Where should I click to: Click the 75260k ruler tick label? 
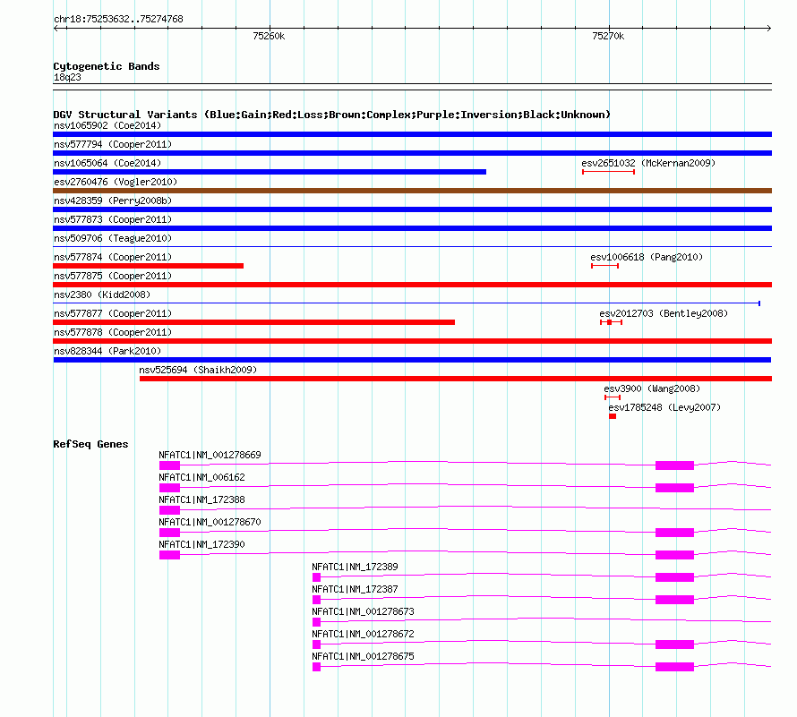(x=269, y=36)
